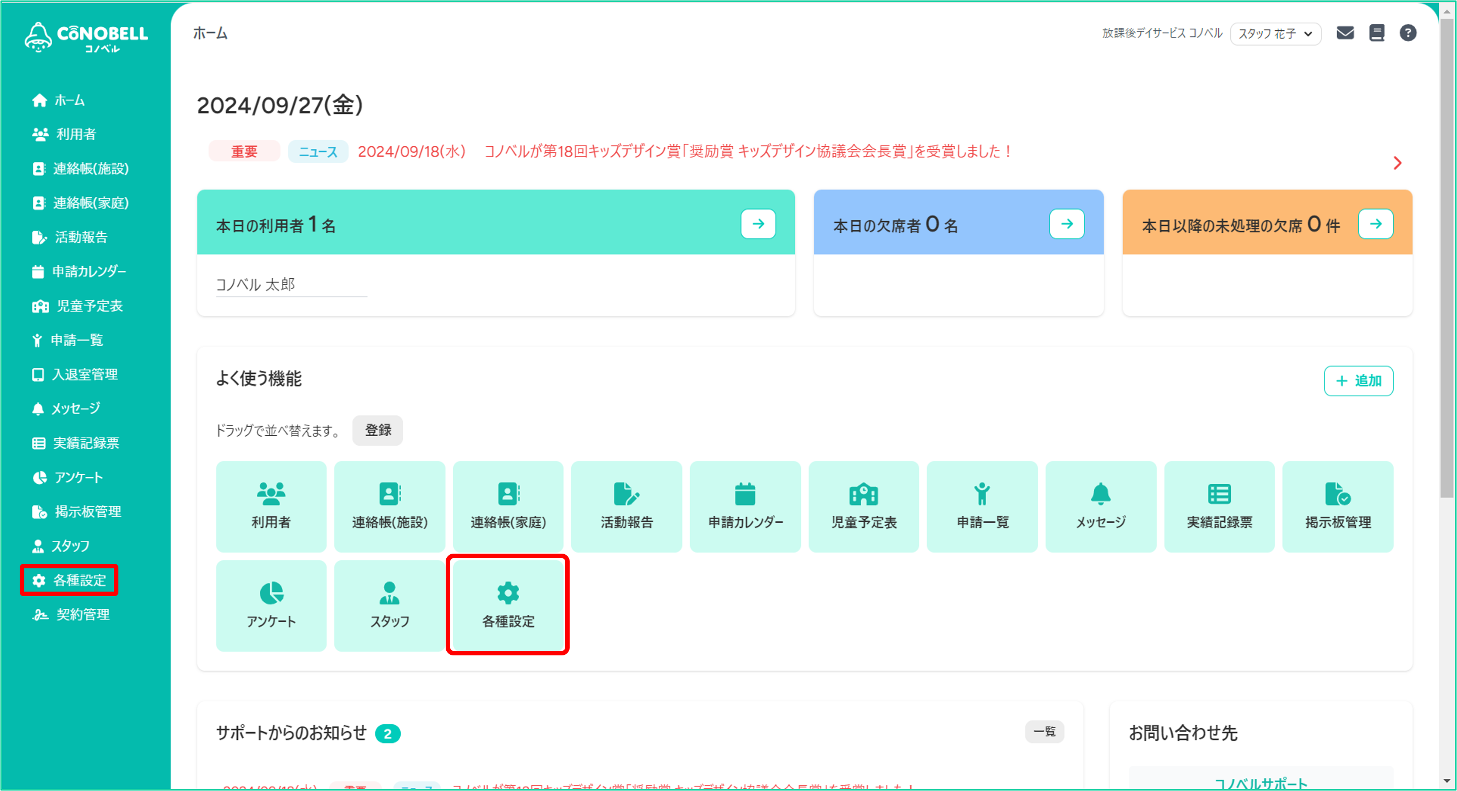Click the page vertical scrollbar
The width and height of the screenshot is (1457, 791).
tap(1447, 259)
